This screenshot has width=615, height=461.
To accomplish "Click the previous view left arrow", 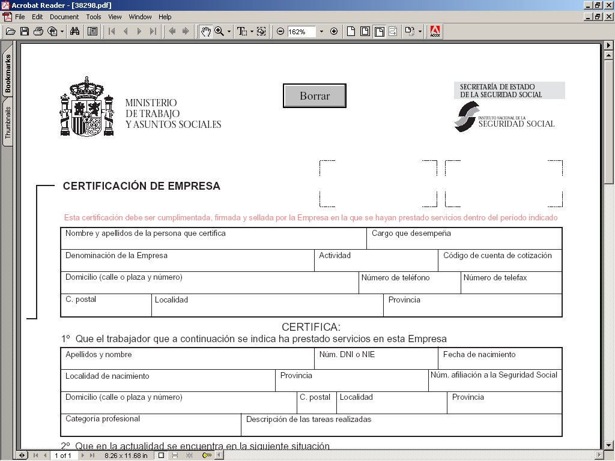I will [x=172, y=31].
